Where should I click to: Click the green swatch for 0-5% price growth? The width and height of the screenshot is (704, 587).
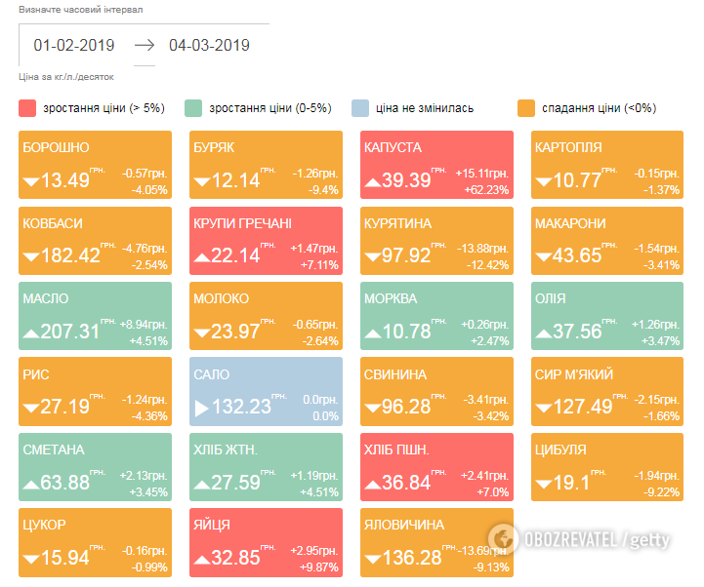(x=193, y=107)
